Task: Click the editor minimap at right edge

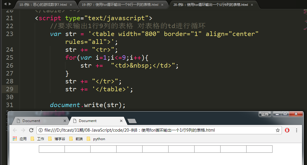Action: [x=305, y=20]
